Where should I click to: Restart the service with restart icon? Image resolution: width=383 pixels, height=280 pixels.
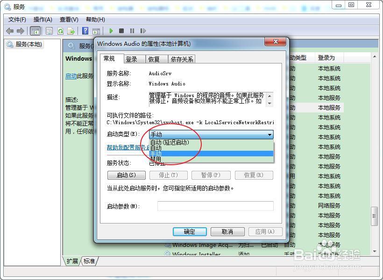click(143, 31)
